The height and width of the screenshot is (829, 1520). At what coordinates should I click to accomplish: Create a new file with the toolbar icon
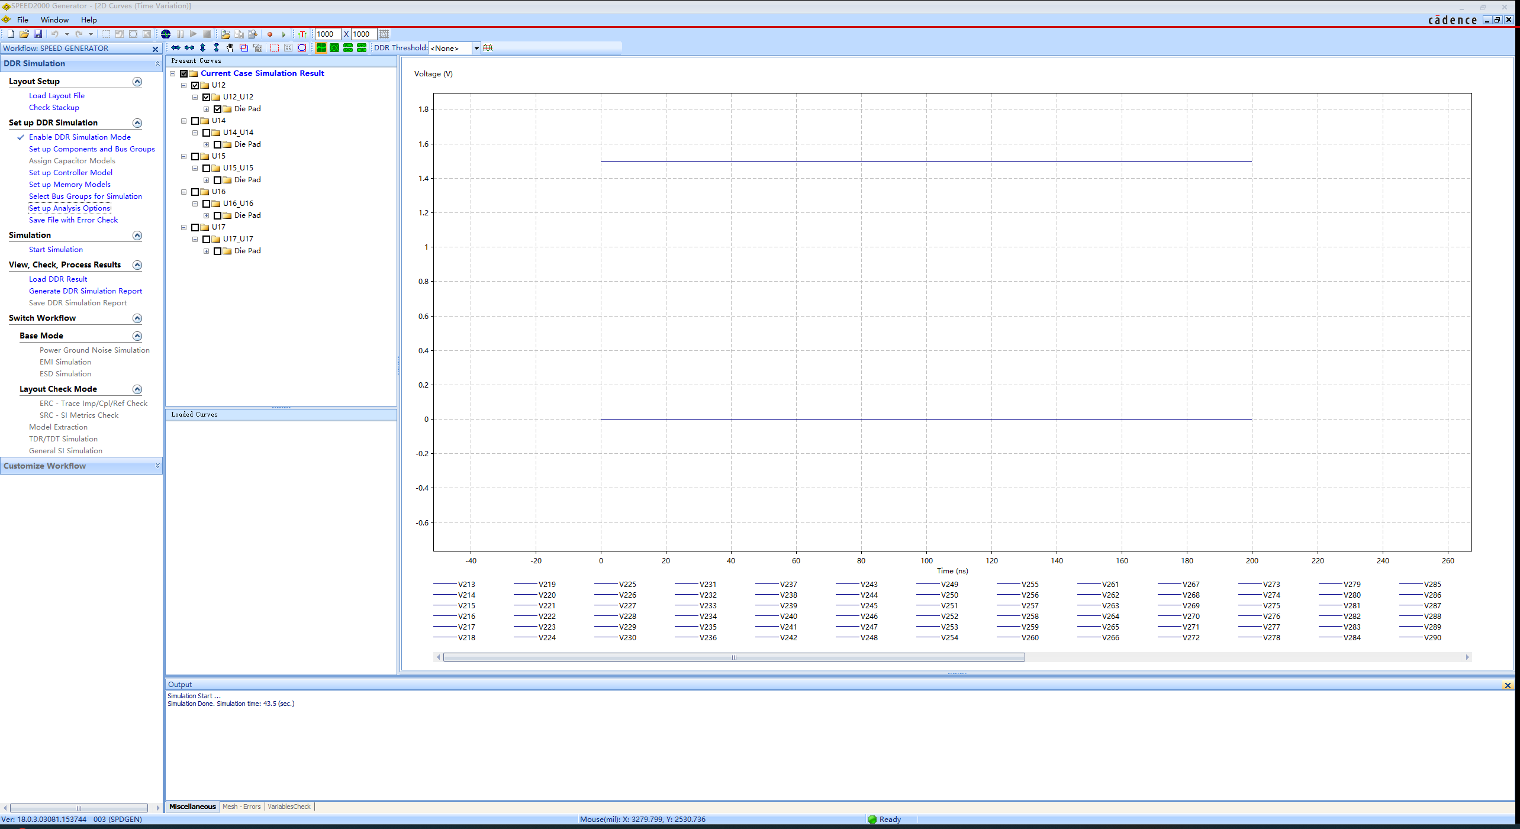tap(11, 34)
